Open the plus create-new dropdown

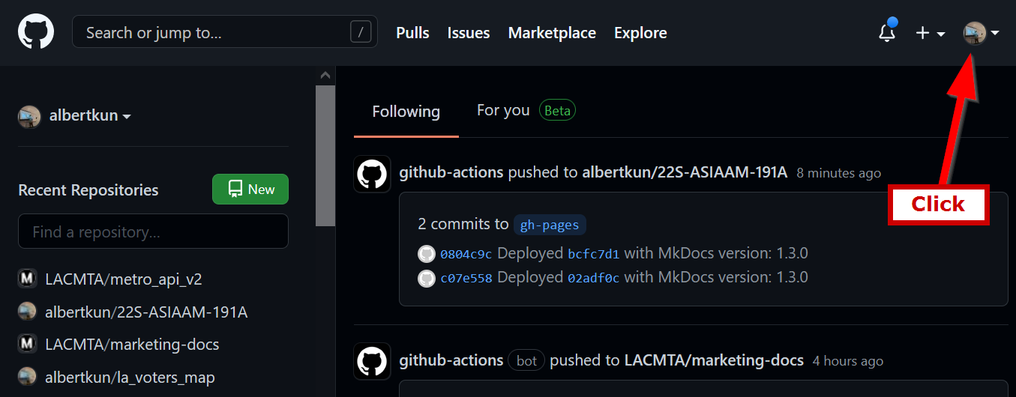click(930, 33)
